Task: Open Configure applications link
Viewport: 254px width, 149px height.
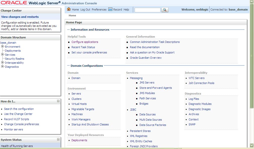Action: tap(85, 42)
